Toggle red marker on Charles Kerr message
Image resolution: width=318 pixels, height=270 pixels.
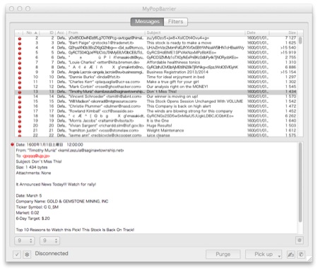pos(20,82)
